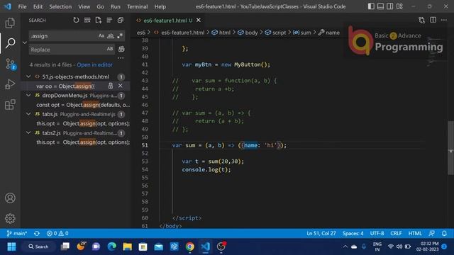Close the es6-feature1.html tab
The image size is (454, 255).
tap(199, 21)
